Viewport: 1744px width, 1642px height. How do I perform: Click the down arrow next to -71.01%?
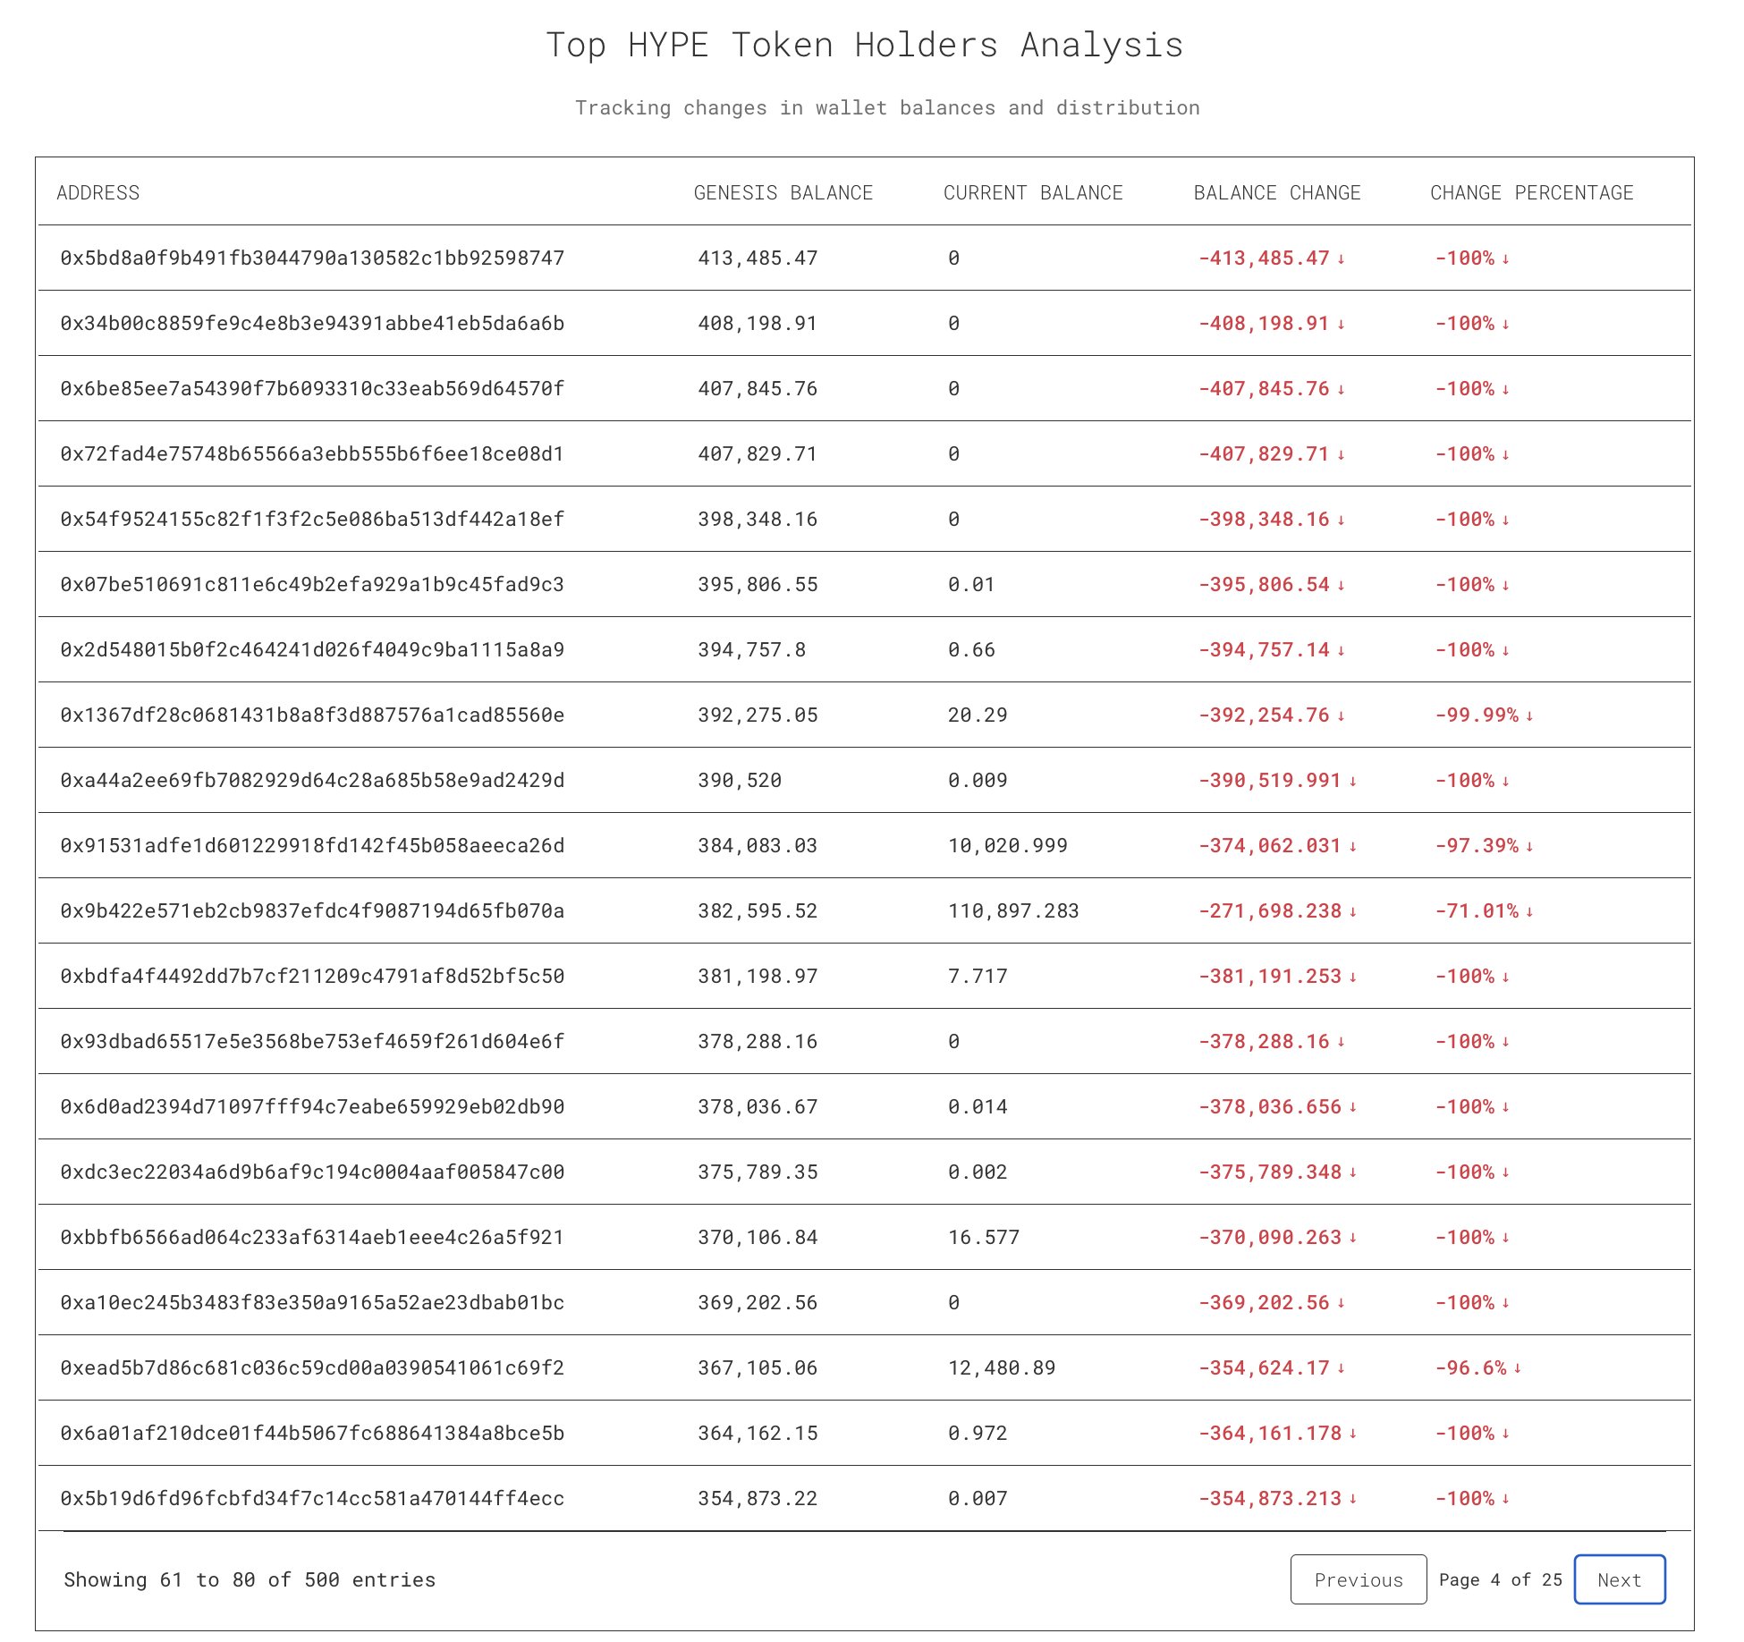click(1529, 912)
